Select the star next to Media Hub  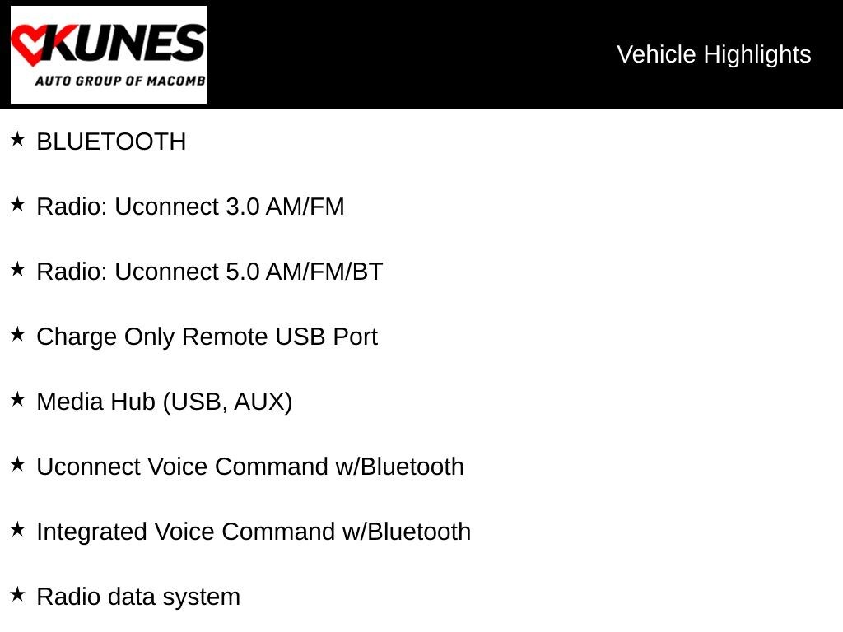point(17,400)
